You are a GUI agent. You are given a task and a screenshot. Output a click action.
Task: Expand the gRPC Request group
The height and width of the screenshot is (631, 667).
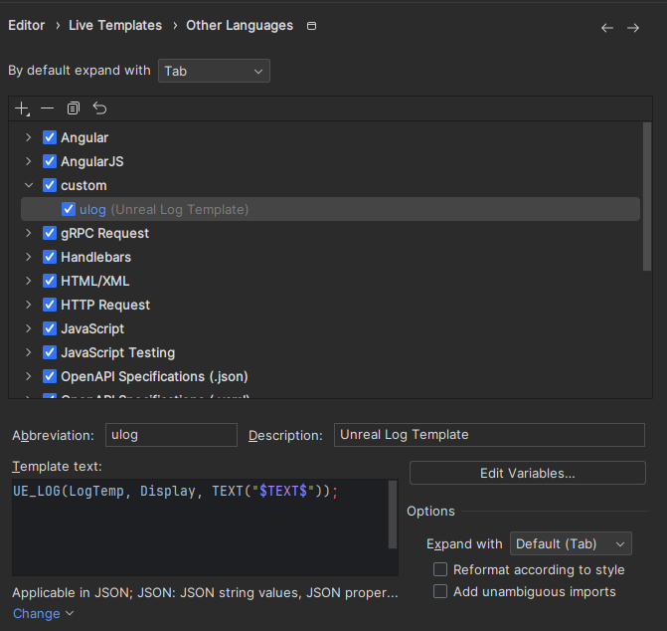click(x=29, y=233)
